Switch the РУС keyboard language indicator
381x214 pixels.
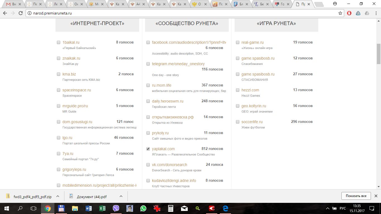coord(343,208)
